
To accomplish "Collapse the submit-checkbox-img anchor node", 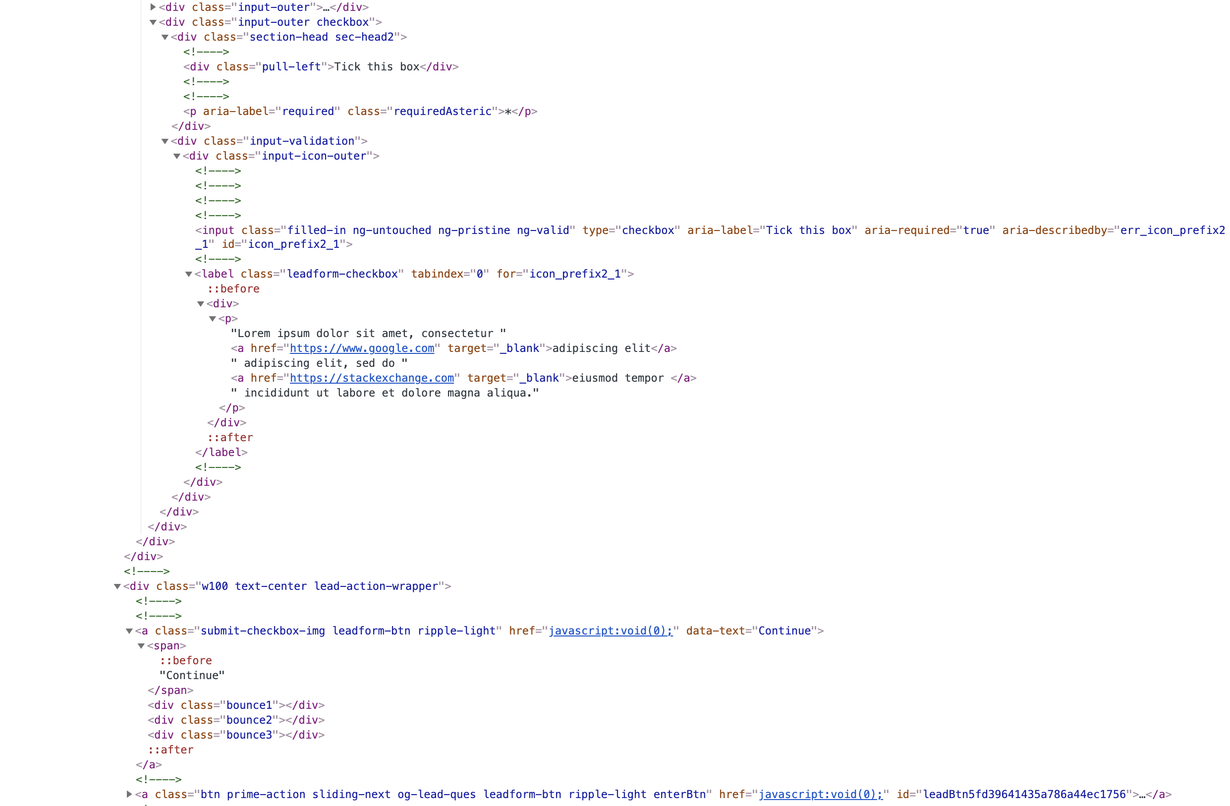I will point(129,631).
